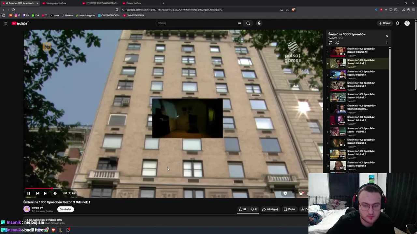Like the video with 37 likes
The image size is (417, 234).
[242, 209]
